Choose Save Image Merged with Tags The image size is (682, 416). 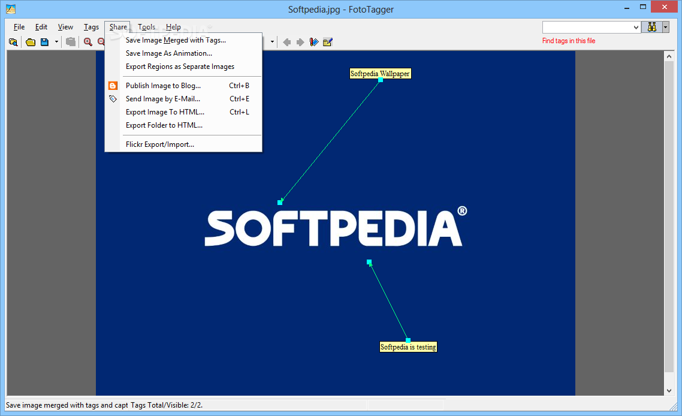[183, 40]
